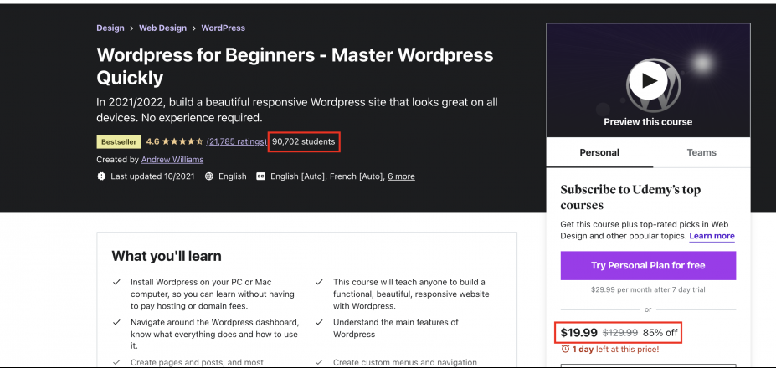The width and height of the screenshot is (776, 368).
Task: Click the star rating icons
Action: click(182, 142)
